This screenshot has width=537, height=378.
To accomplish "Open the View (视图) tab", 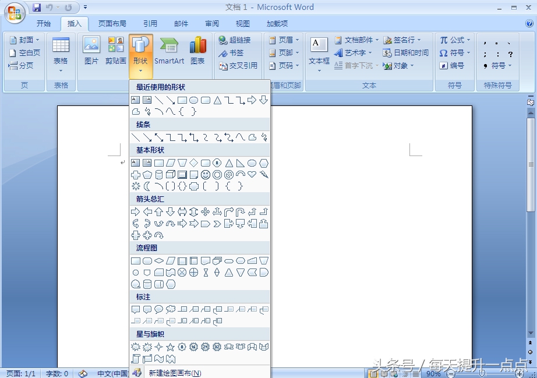I will coord(242,23).
